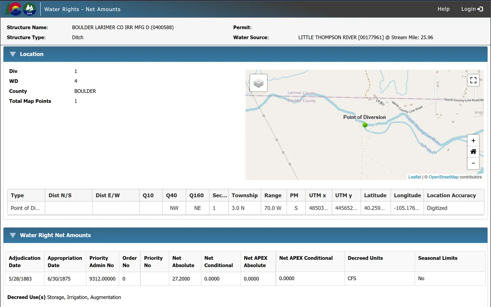This screenshot has height=307, width=491.
Task: Sort by Township column header
Action: coord(245,195)
